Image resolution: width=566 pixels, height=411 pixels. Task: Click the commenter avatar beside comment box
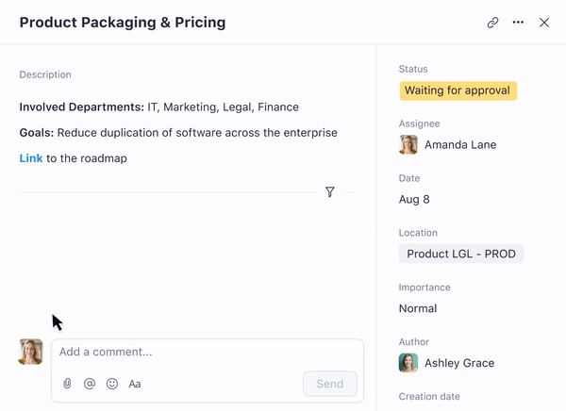click(x=31, y=352)
